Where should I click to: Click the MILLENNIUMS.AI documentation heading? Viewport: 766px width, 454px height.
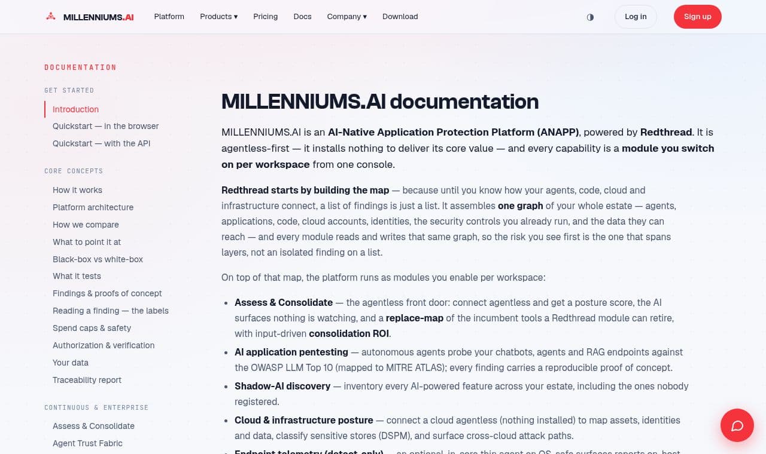(380, 102)
